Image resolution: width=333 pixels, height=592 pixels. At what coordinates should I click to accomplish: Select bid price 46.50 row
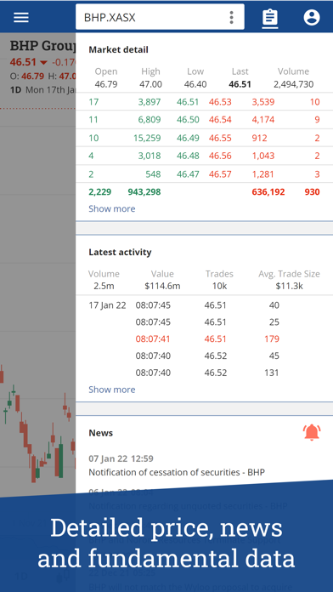click(x=188, y=120)
